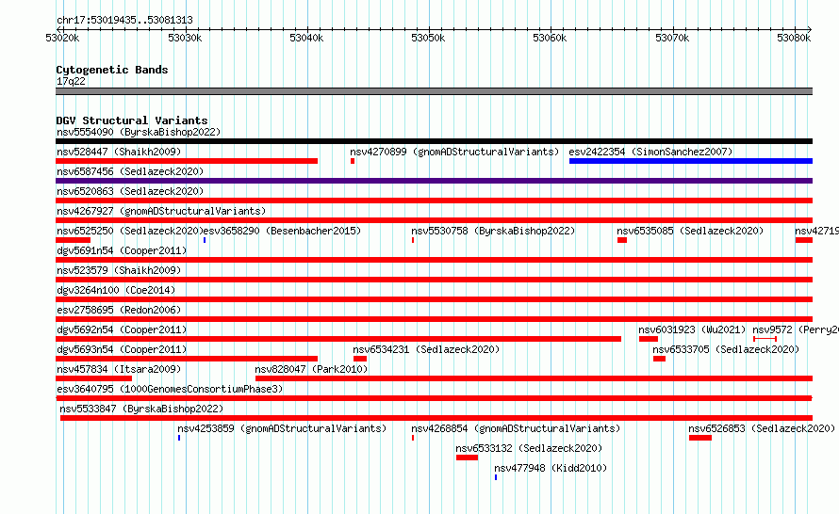839x514 pixels.
Task: Open nsv4267927 (gnomADStructuralVariants) label
Action: 161,211
